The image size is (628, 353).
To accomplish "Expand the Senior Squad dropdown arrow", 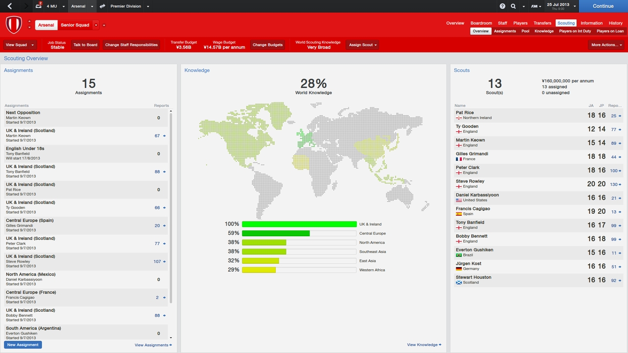I will 96,25.
